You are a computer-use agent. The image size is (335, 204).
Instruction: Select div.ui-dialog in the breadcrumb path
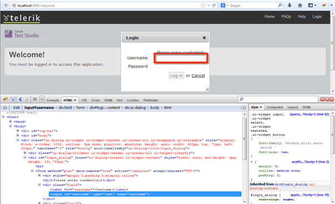135,108
